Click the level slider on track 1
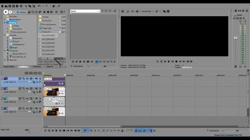250x140 pixels. (x=29, y=82)
